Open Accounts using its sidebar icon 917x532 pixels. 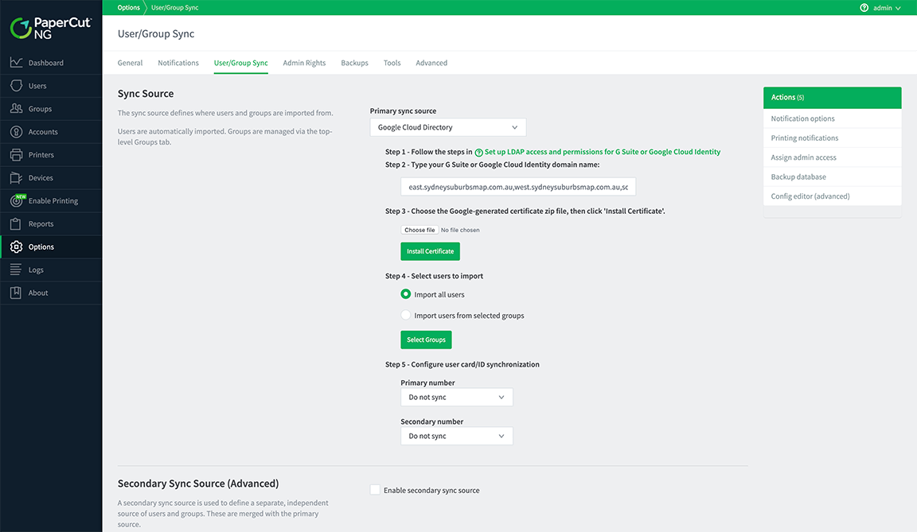click(x=16, y=132)
